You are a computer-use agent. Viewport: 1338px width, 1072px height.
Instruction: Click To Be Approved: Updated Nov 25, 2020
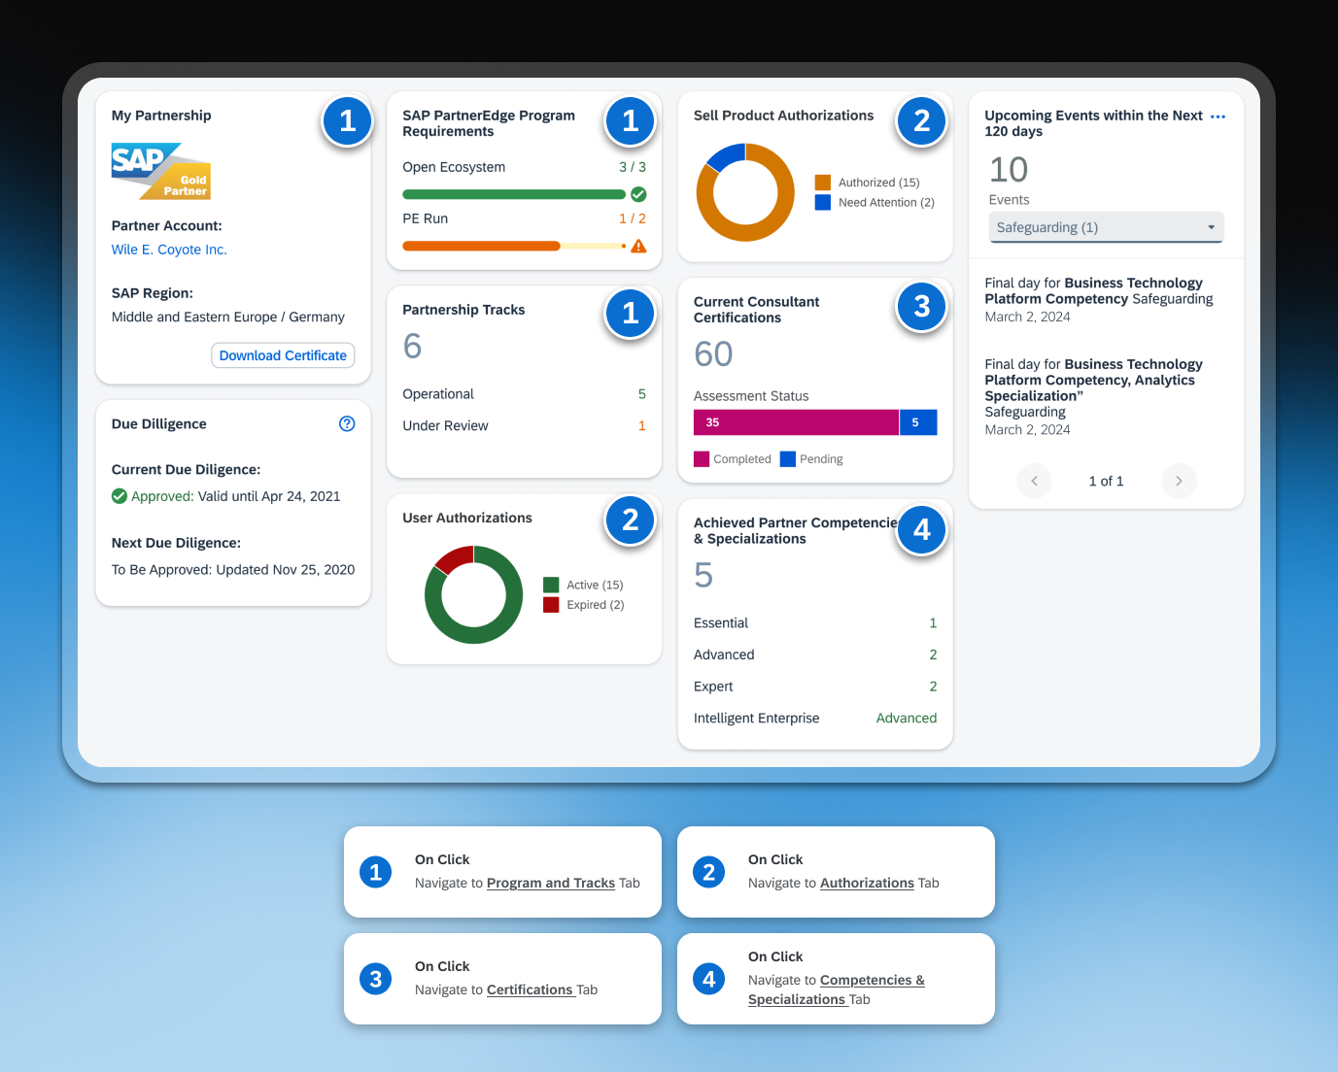click(233, 570)
